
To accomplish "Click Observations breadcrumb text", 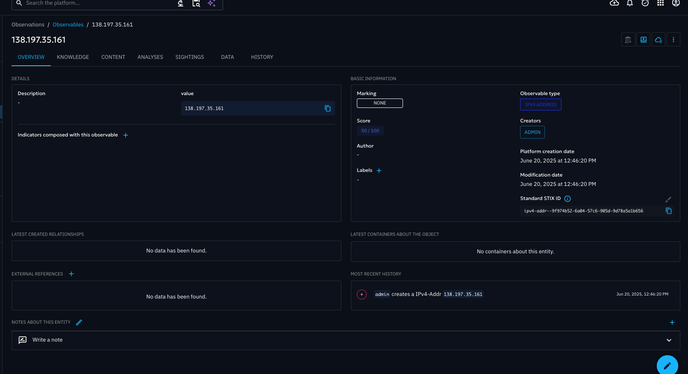I will click(x=28, y=25).
